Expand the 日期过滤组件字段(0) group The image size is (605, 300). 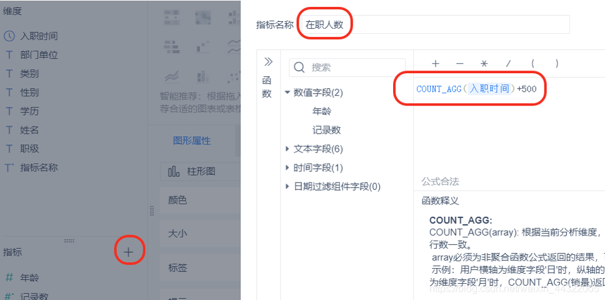pos(287,187)
